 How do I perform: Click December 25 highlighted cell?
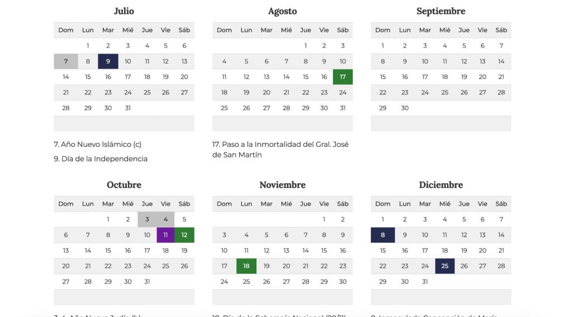click(445, 266)
